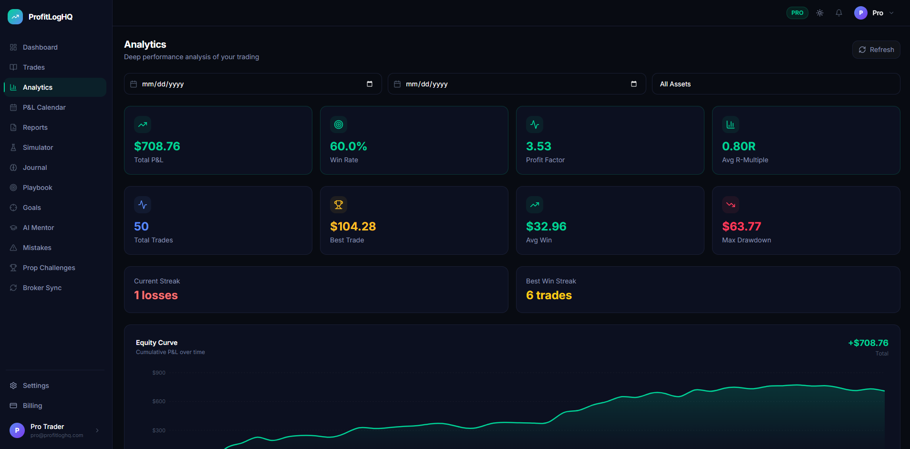Open the end date calendar picker
This screenshot has width=910, height=449.
[x=634, y=84]
